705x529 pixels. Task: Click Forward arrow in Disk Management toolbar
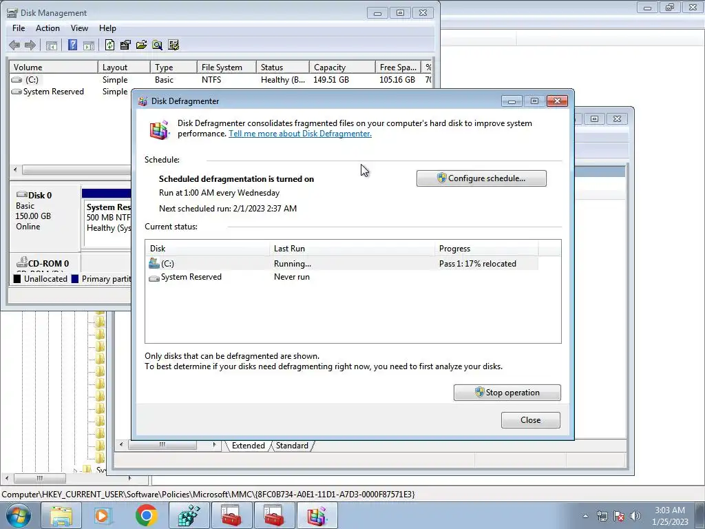click(30, 45)
